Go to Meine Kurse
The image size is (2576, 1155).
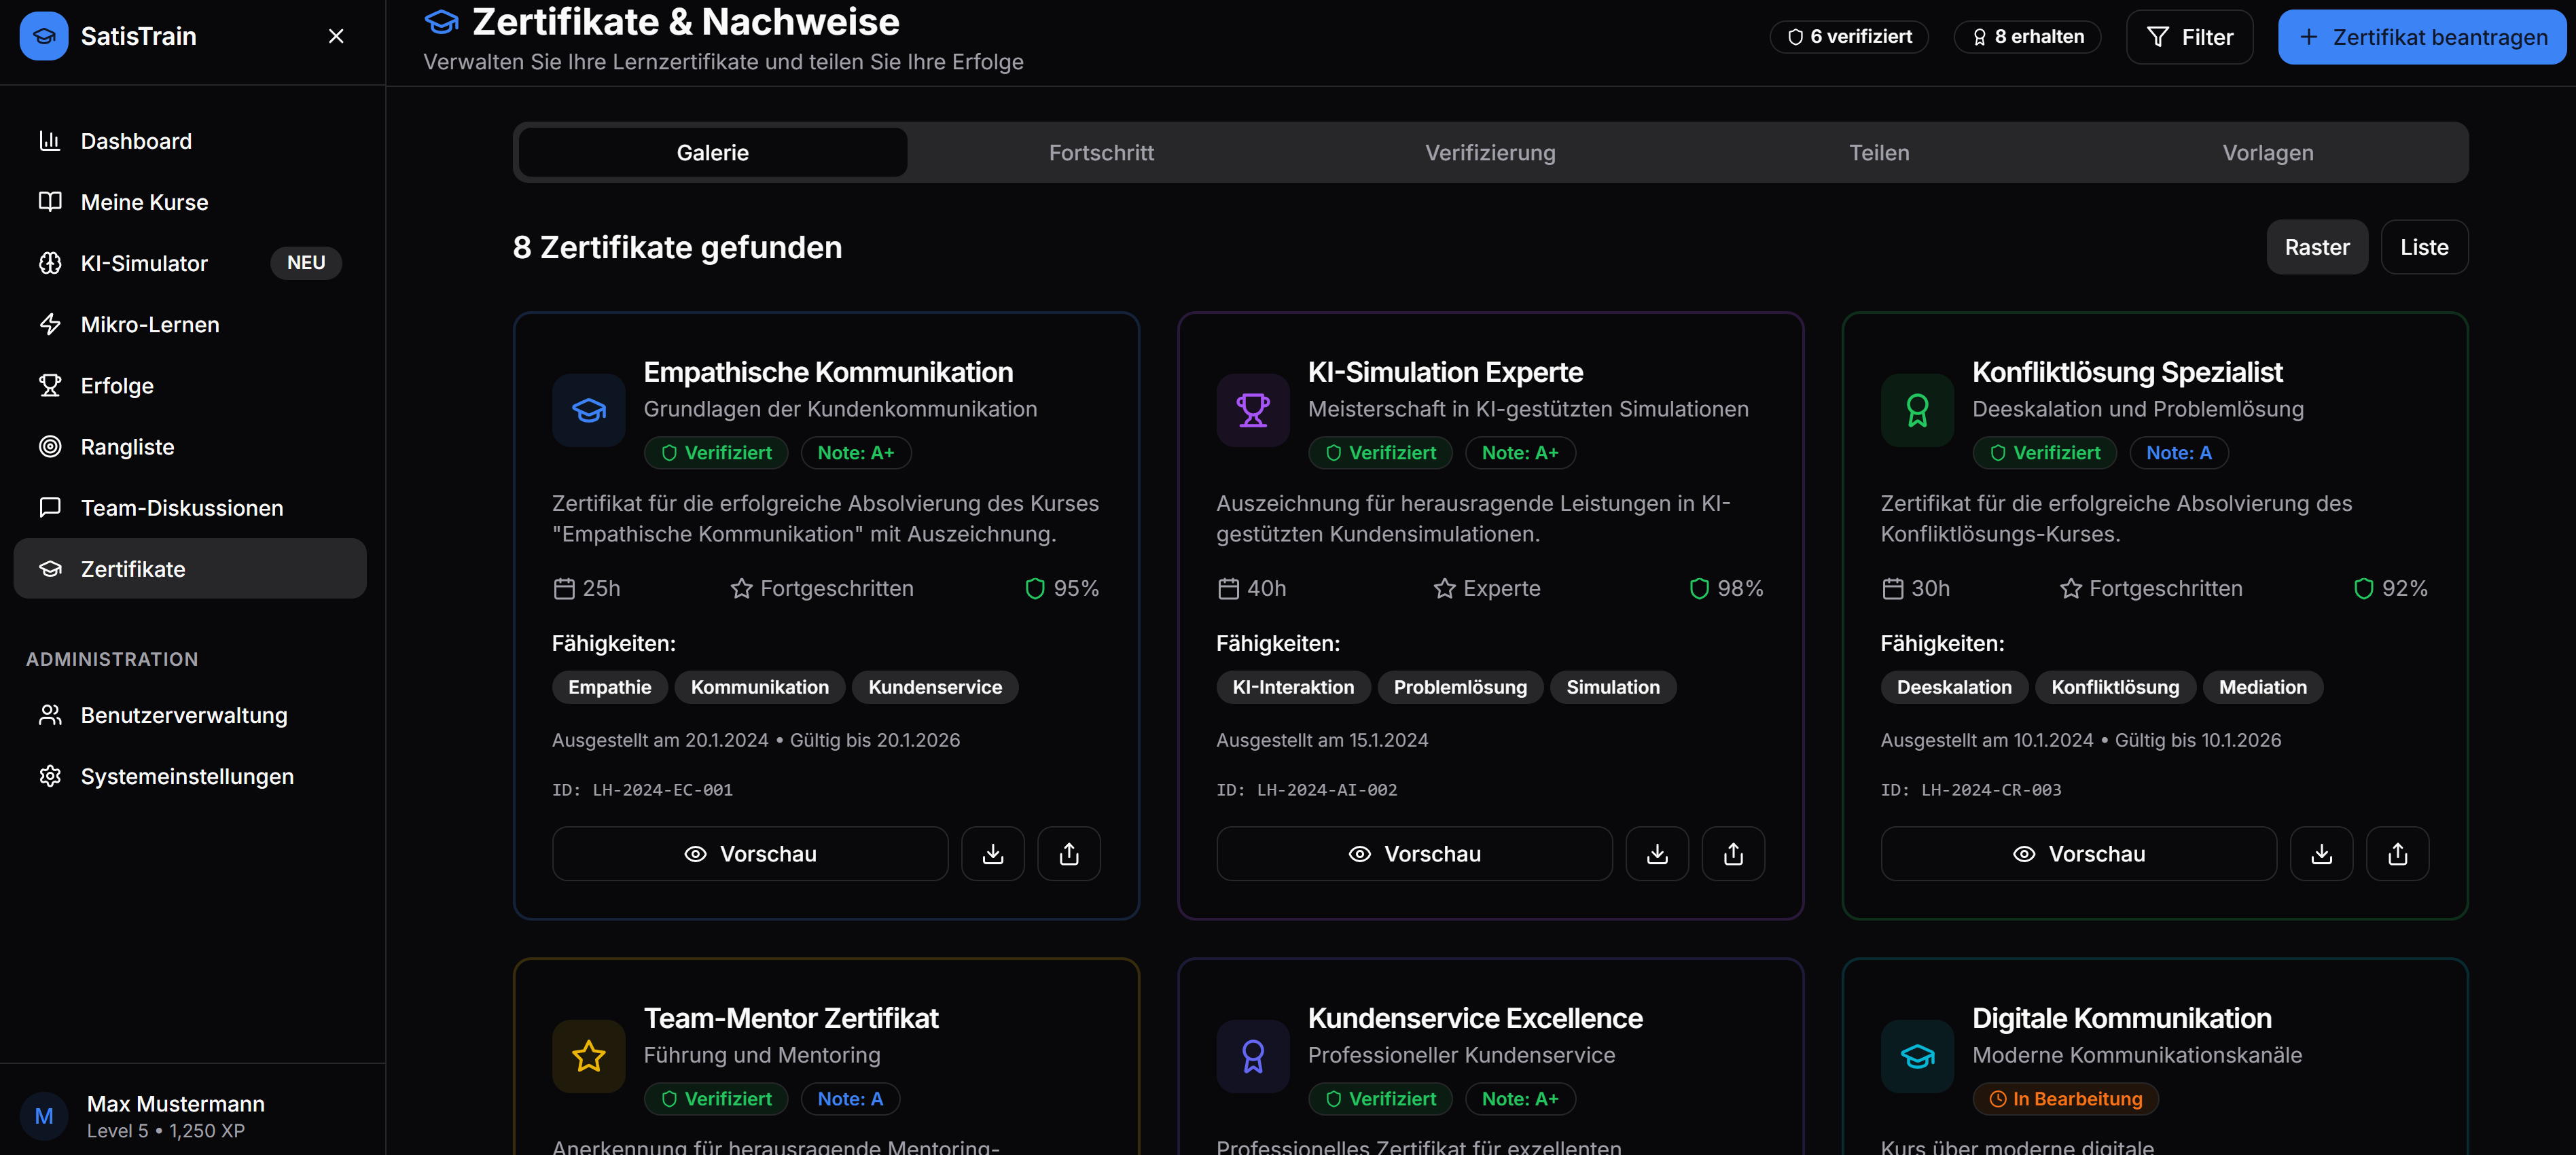click(x=190, y=202)
